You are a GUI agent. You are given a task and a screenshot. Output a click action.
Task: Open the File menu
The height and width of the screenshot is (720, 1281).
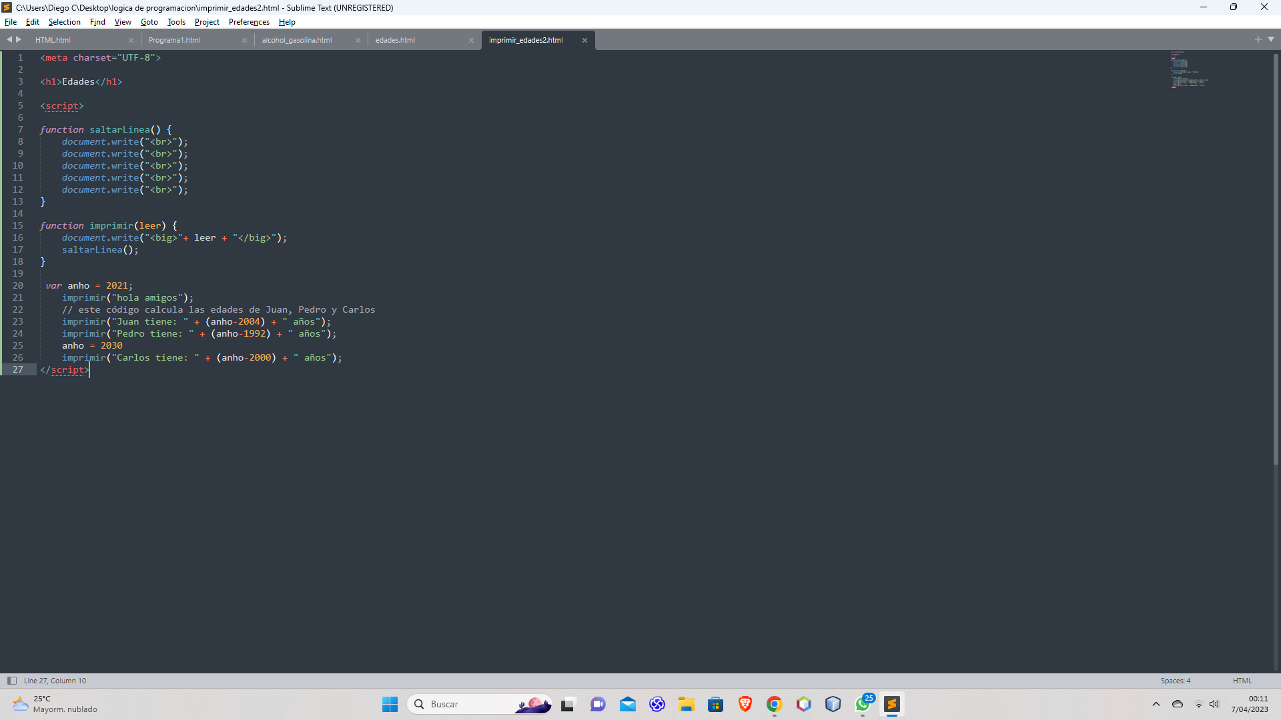[x=11, y=22]
